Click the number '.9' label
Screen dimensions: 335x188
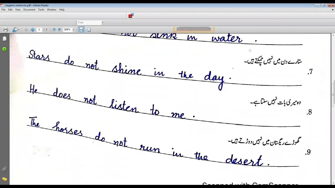[308, 152]
